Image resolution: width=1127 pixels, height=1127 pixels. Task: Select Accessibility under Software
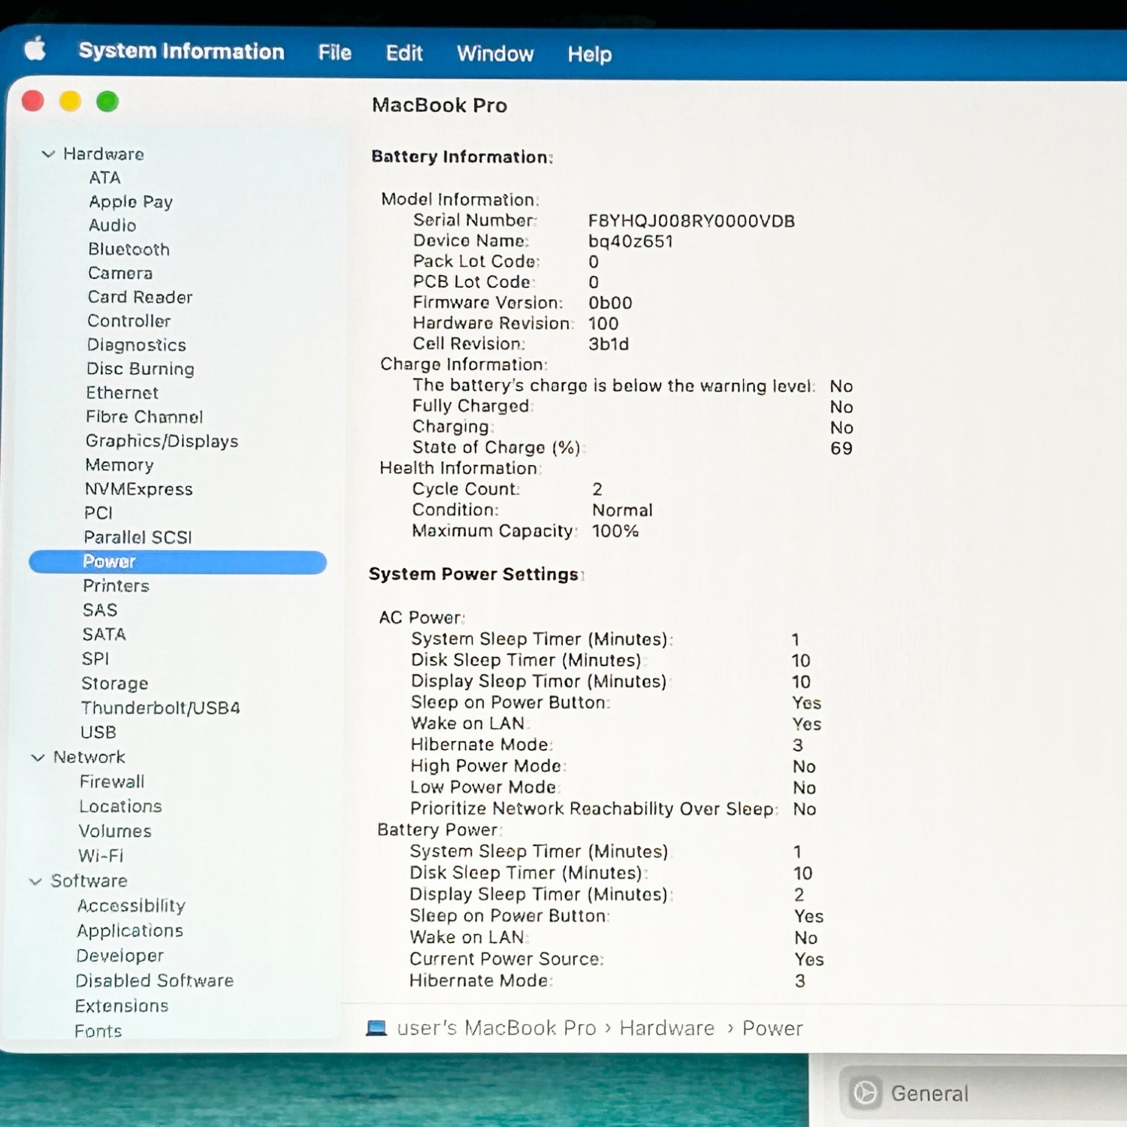(131, 906)
